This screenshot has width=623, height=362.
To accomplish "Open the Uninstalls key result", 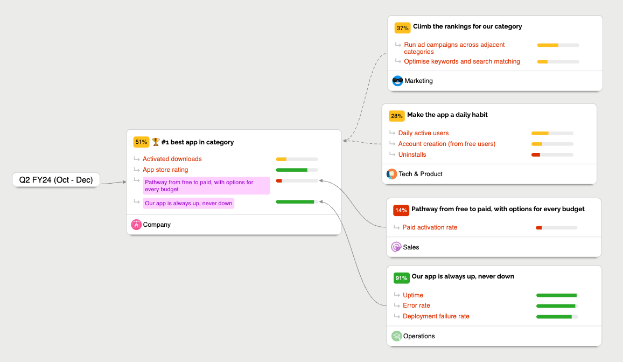I will coord(412,155).
